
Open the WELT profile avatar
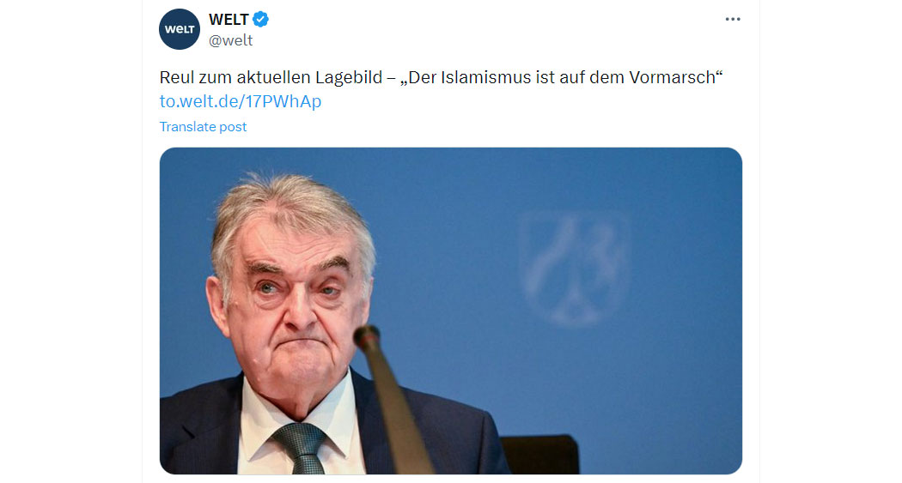pyautogui.click(x=180, y=29)
